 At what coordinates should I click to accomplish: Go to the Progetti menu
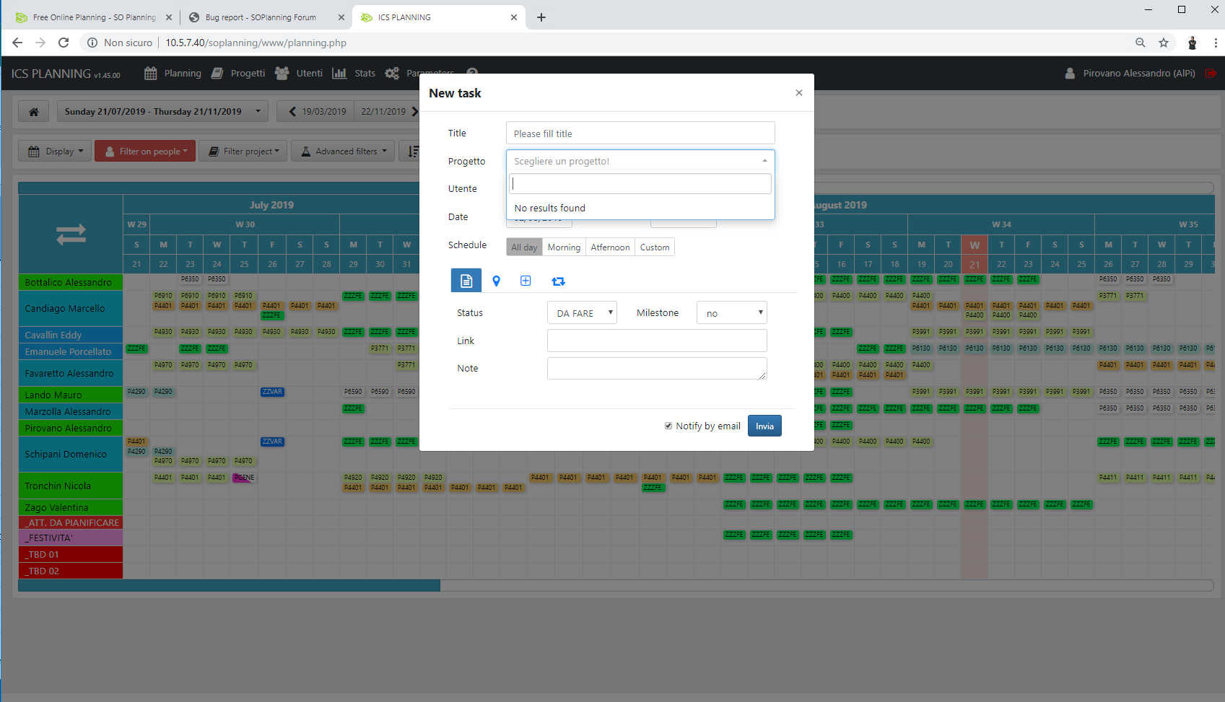click(x=239, y=74)
